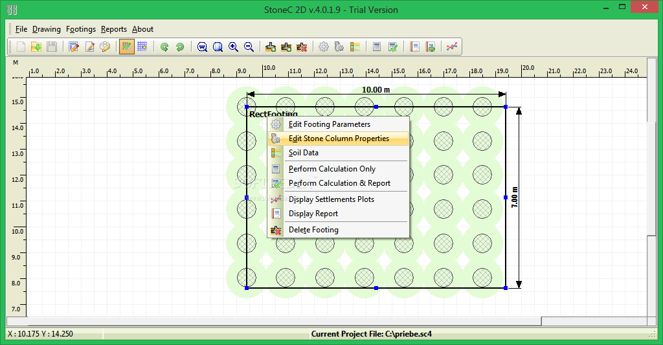The width and height of the screenshot is (663, 345).
Task: Select Perform Calculation & Report
Action: point(338,183)
